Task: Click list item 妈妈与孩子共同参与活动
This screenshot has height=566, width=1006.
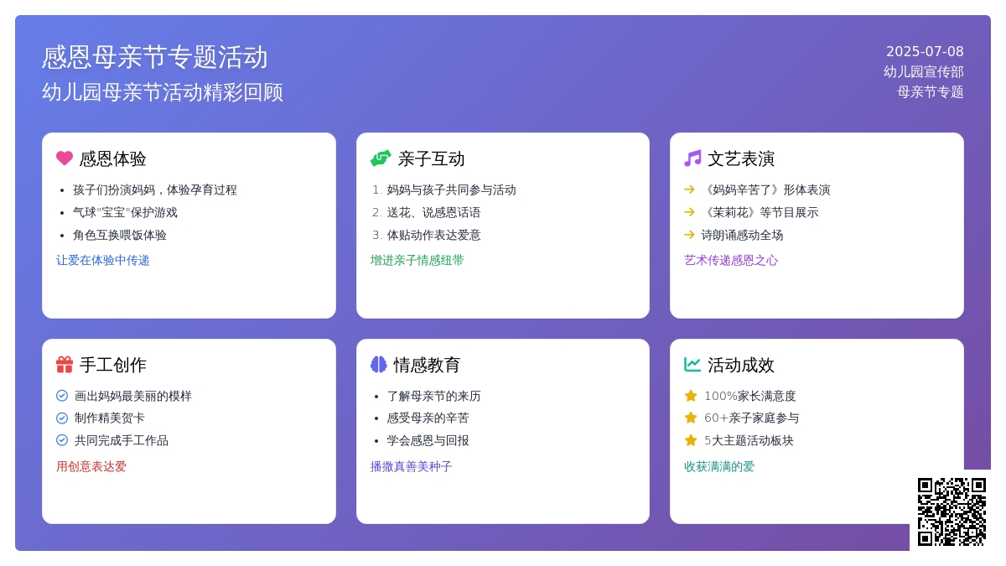Action: pos(452,190)
